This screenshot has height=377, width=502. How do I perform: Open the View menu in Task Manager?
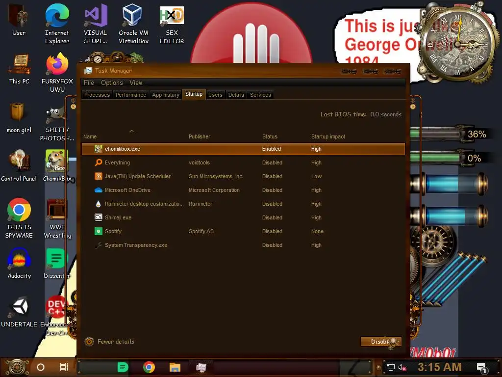pyautogui.click(x=136, y=82)
